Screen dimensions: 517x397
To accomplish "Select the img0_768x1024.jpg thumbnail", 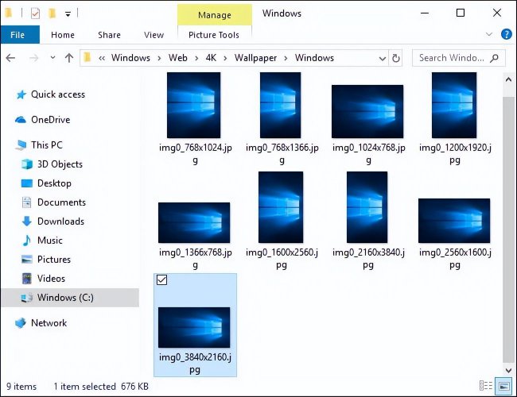I will (x=194, y=105).
